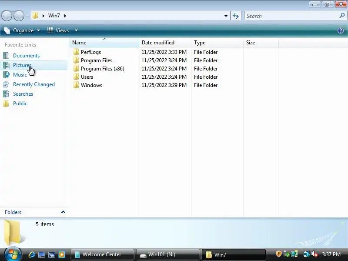Viewport: 348px width, 261px height.
Task: Open the Organize menu
Action: [x=22, y=30]
